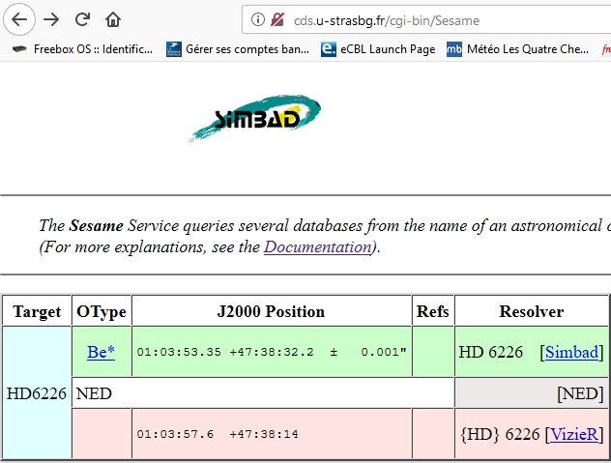Click the Forward navigation arrow
This screenshot has height=463, width=611.
coord(51,19)
